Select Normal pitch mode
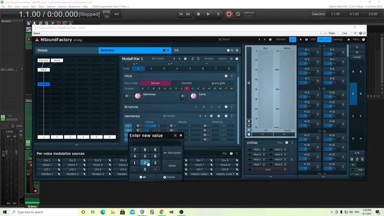Screen dimensions: 384x216 [155, 83]
